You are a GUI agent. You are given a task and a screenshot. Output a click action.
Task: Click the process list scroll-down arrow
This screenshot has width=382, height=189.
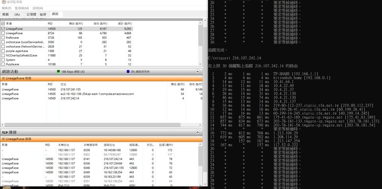tap(200, 64)
